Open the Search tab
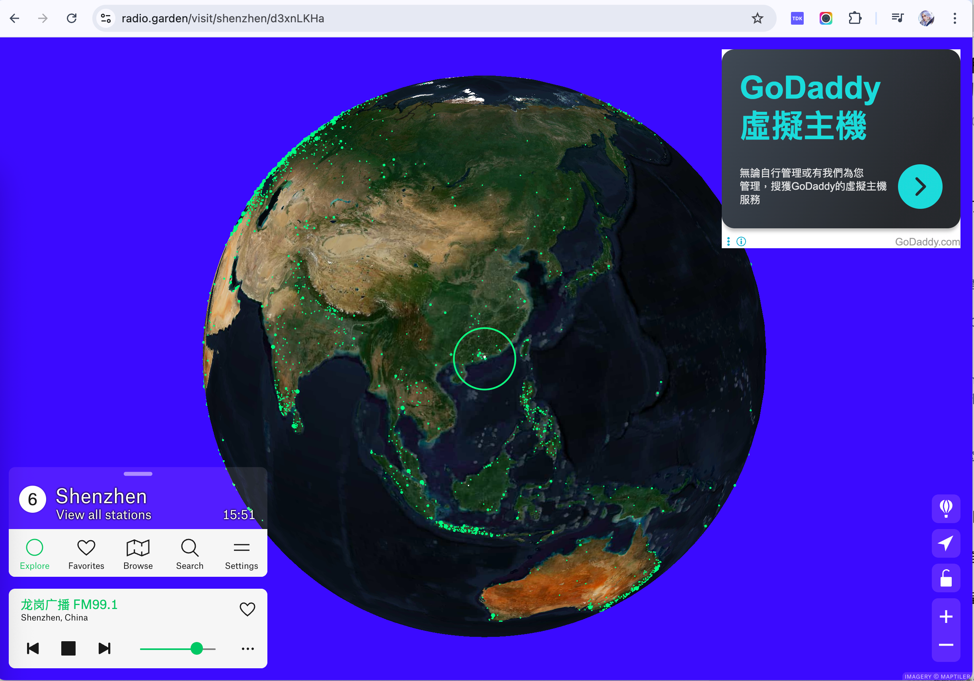 coord(190,553)
